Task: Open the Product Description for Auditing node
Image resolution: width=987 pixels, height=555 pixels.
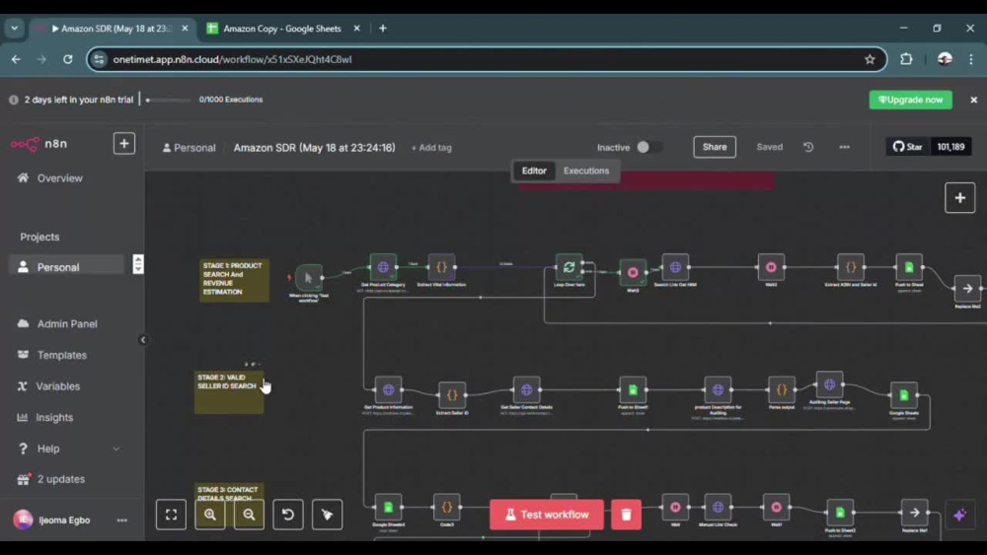Action: [718, 389]
